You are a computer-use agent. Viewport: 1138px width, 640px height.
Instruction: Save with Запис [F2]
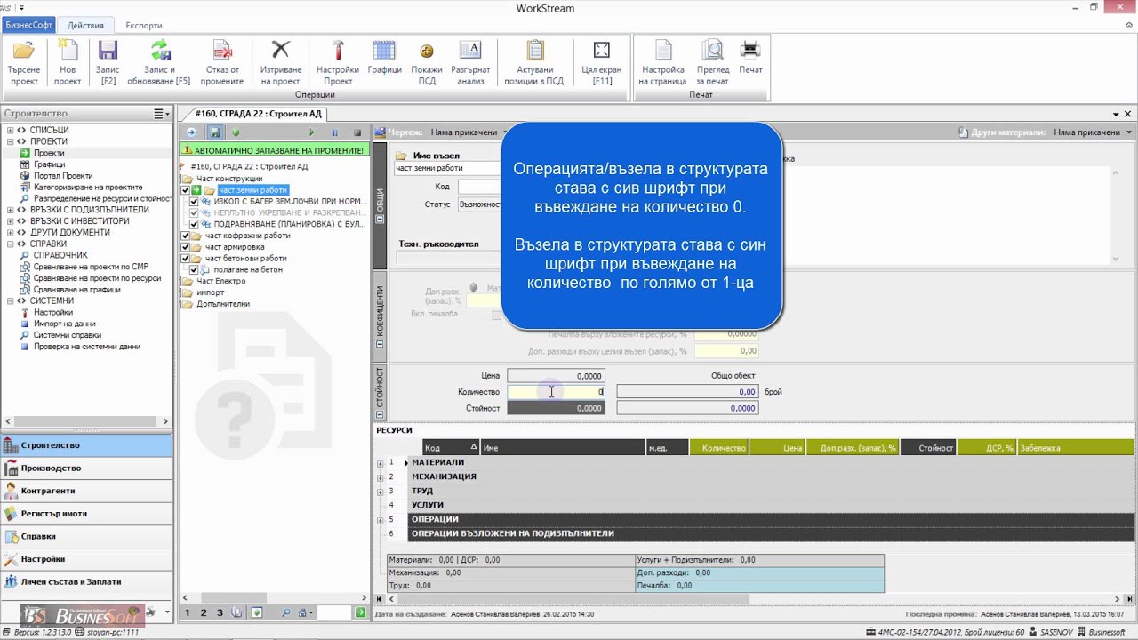108,62
